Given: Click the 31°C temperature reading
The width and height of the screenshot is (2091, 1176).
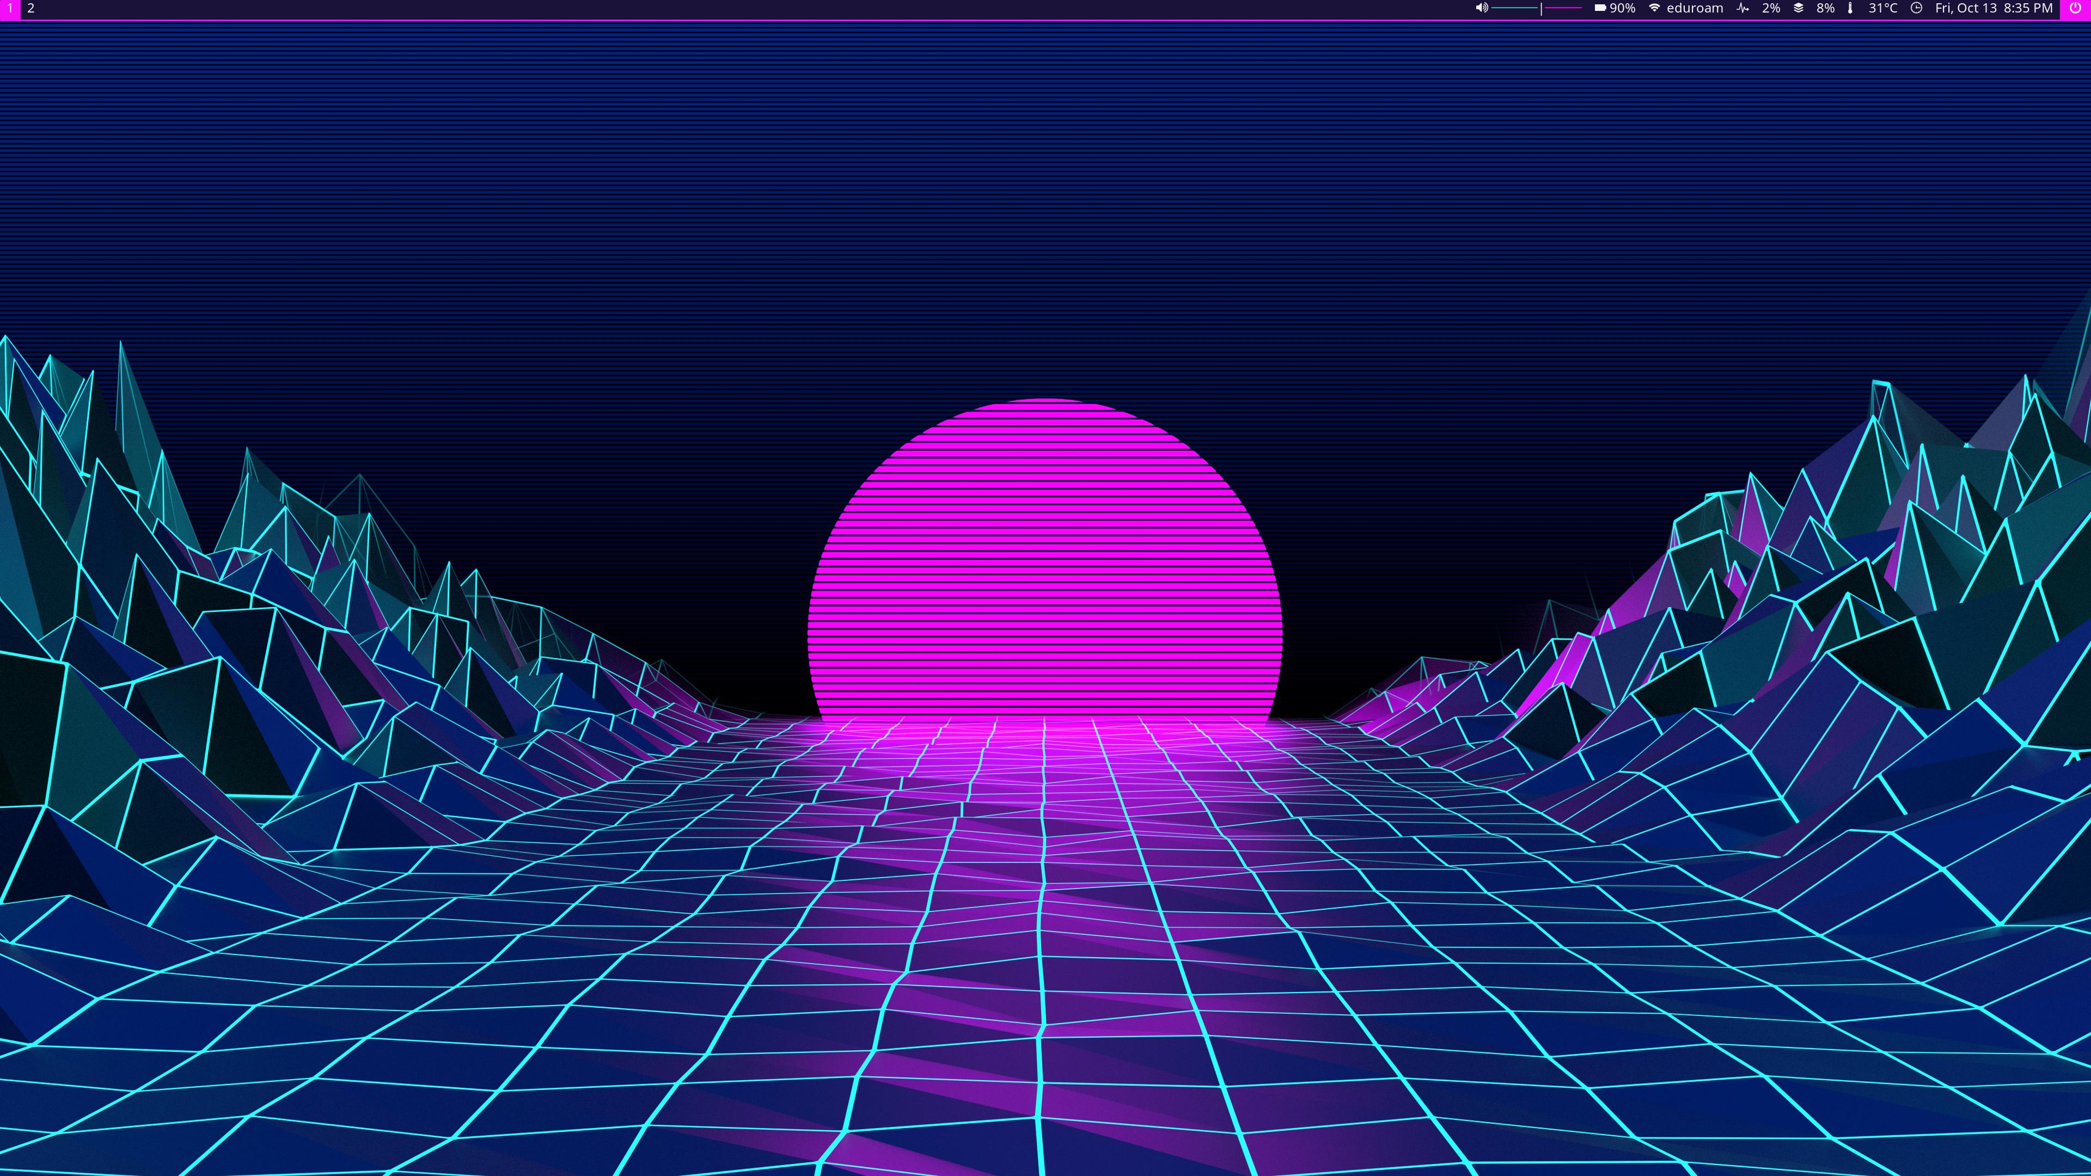Looking at the screenshot, I should (x=1883, y=8).
